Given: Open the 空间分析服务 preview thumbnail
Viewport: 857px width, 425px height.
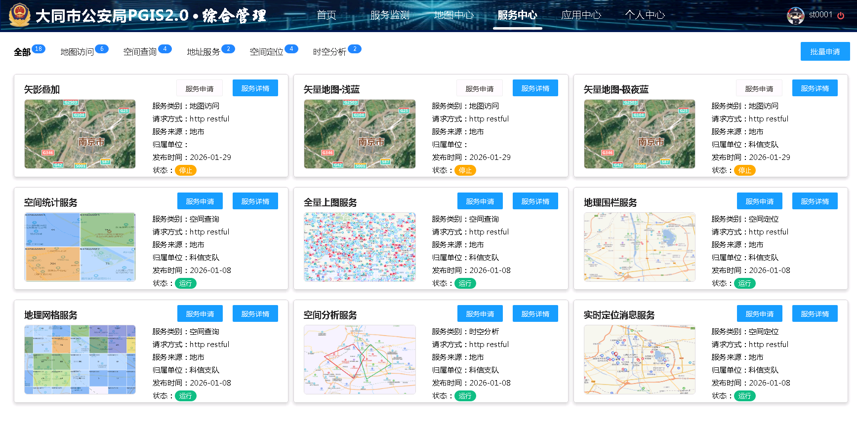Looking at the screenshot, I should (x=360, y=359).
